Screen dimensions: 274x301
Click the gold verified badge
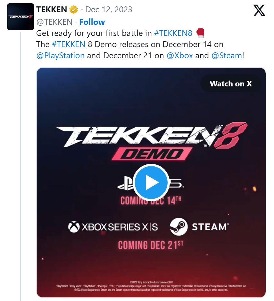click(x=74, y=10)
